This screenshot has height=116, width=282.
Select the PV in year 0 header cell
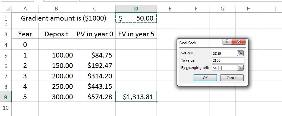pyautogui.click(x=95, y=34)
